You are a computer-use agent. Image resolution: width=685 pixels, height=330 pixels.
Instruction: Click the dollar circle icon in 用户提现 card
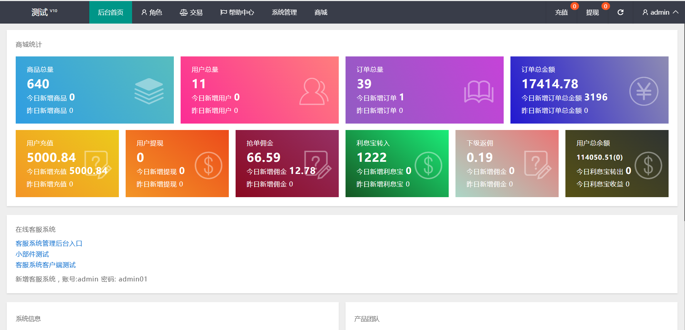(x=208, y=165)
